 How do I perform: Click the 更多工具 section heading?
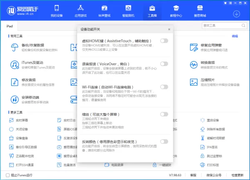point(16,112)
